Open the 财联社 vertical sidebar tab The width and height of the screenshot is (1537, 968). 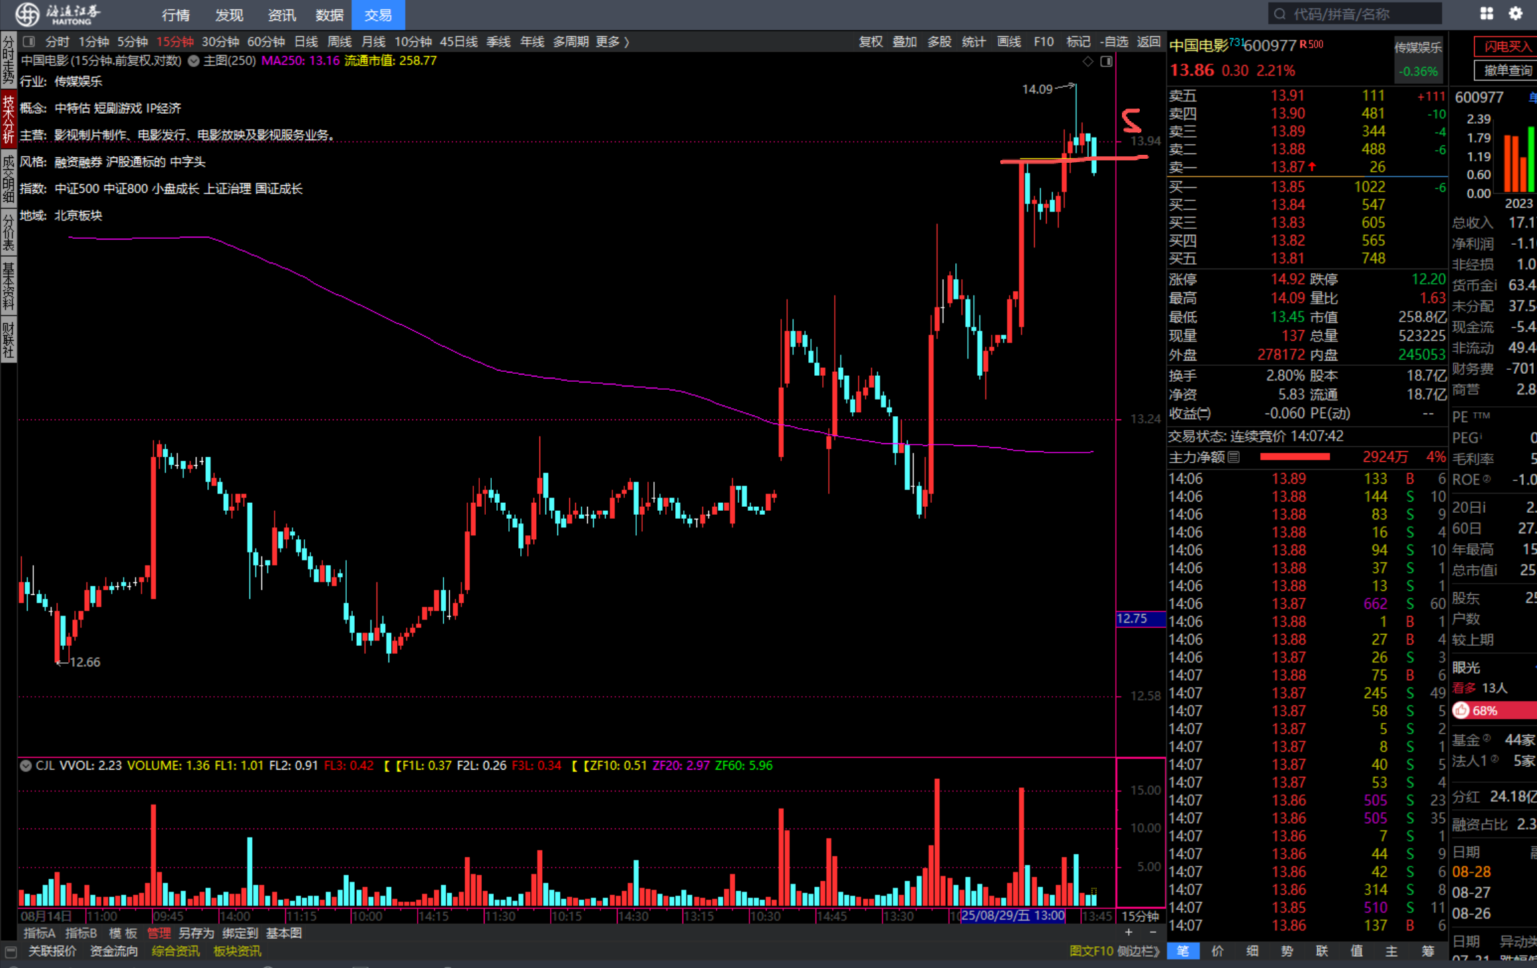pyautogui.click(x=9, y=339)
